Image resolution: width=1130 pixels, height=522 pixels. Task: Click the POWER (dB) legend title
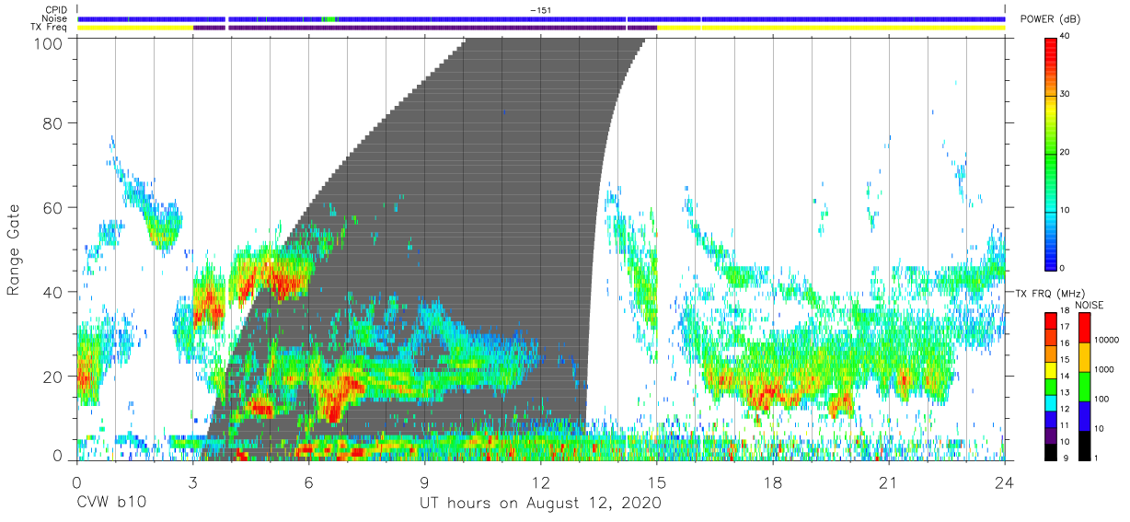[x=1051, y=19]
